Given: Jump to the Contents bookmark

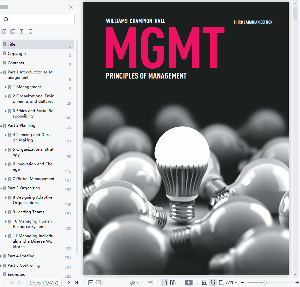Looking at the screenshot, I should [16, 63].
